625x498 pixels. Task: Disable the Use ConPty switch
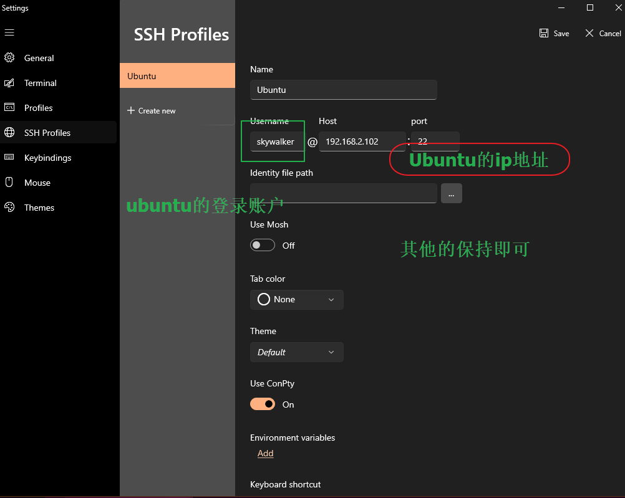[262, 405]
